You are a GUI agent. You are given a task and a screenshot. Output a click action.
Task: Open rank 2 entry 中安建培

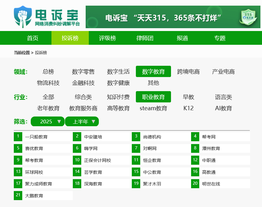[102, 137]
